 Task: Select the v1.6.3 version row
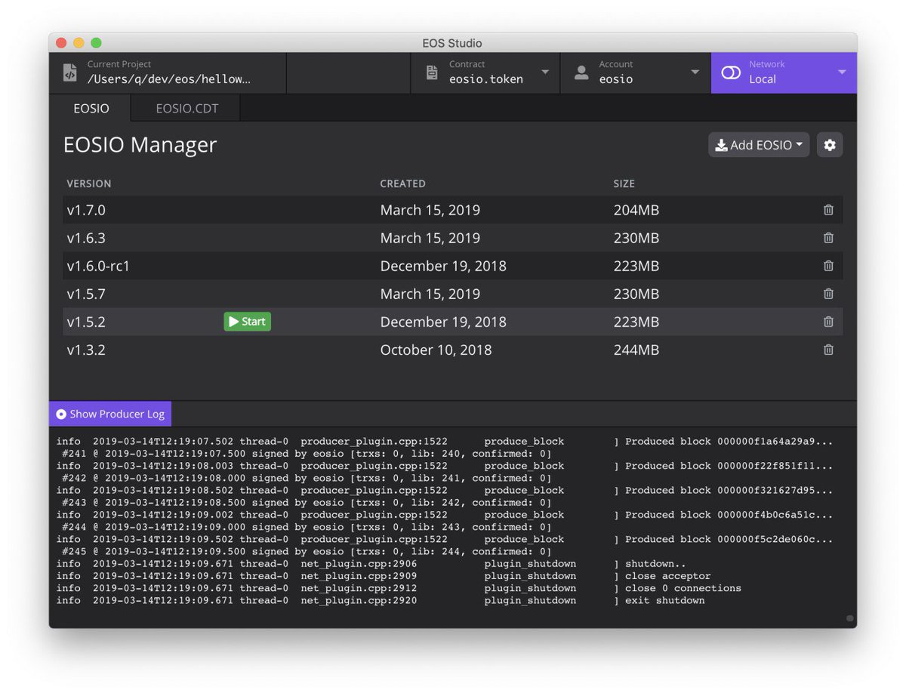pos(302,238)
